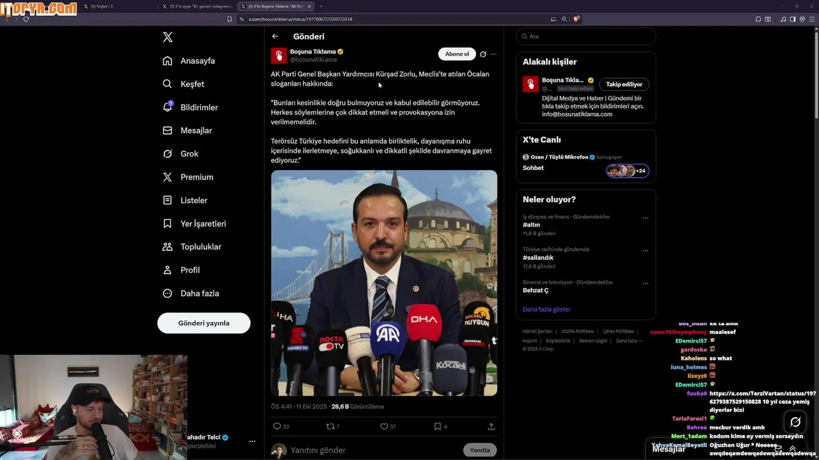
Task: Click the Keşfet magnifier icon
Action: tap(168, 84)
